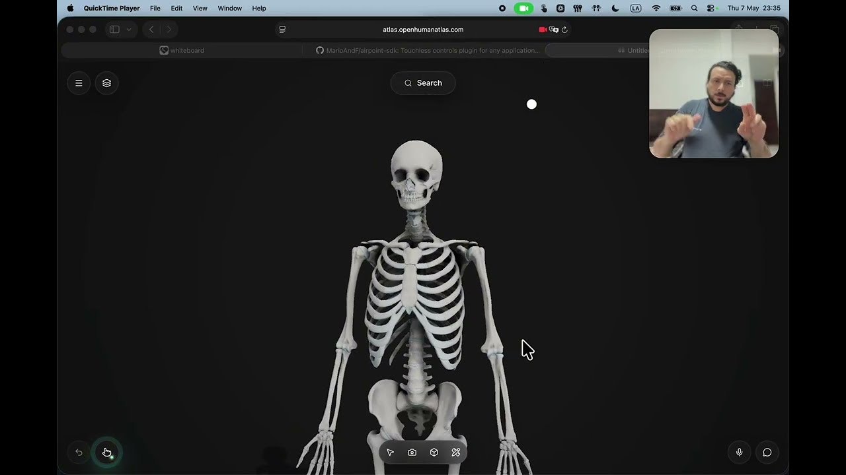846x475 pixels.
Task: Click the translate icon in address bar
Action: coord(554,30)
